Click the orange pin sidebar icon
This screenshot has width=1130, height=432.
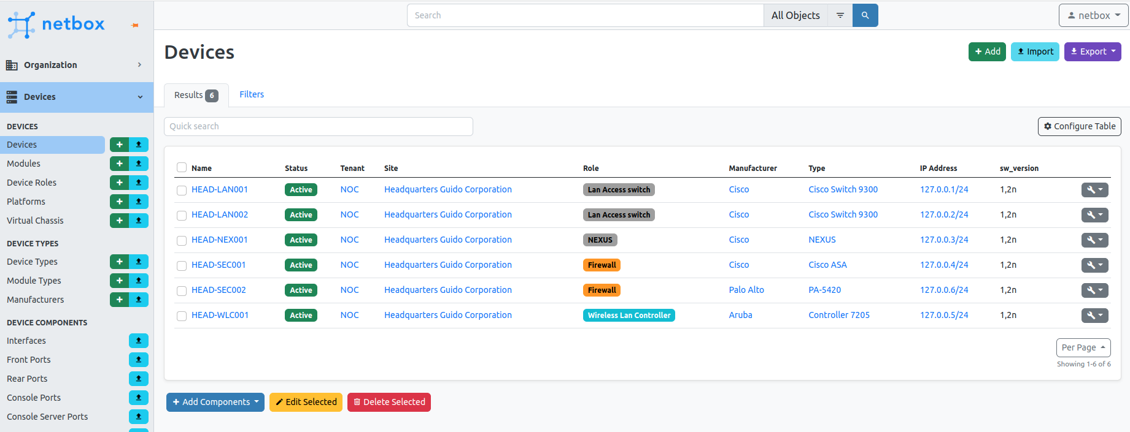coord(135,25)
